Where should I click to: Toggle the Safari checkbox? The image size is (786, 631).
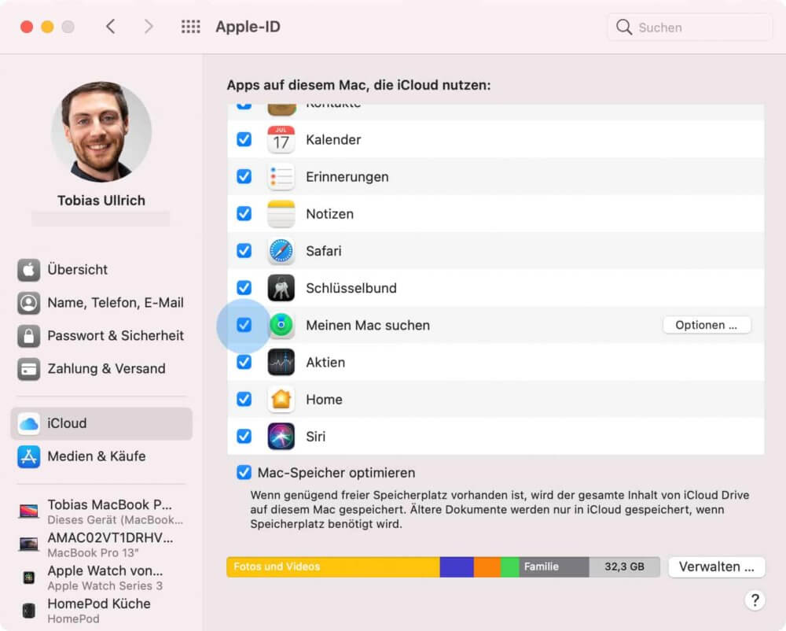(x=244, y=250)
